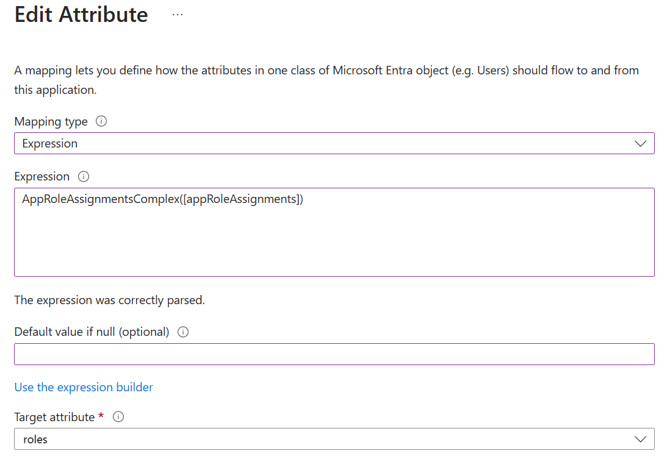This screenshot has width=670, height=462.
Task: Click the ellipsis icon beside Edit Attribute title
Action: click(x=176, y=14)
